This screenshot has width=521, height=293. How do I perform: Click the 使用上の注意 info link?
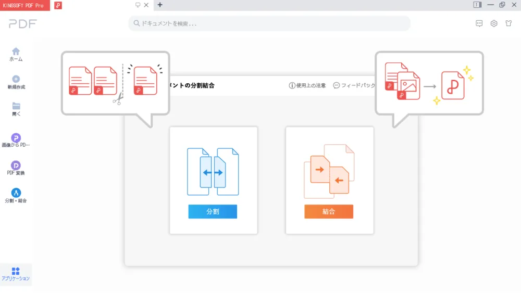point(307,85)
